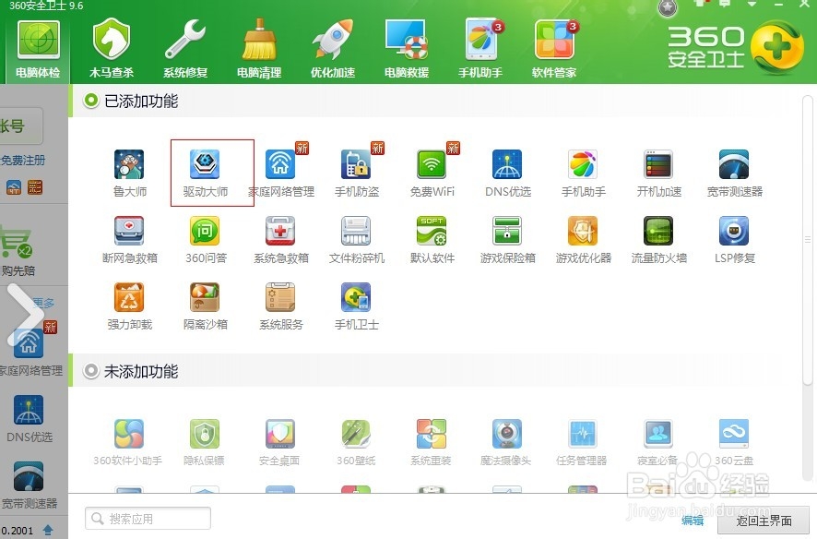Add the 隐私保镖 function
Viewport: 817px width, 539px height.
(205, 442)
